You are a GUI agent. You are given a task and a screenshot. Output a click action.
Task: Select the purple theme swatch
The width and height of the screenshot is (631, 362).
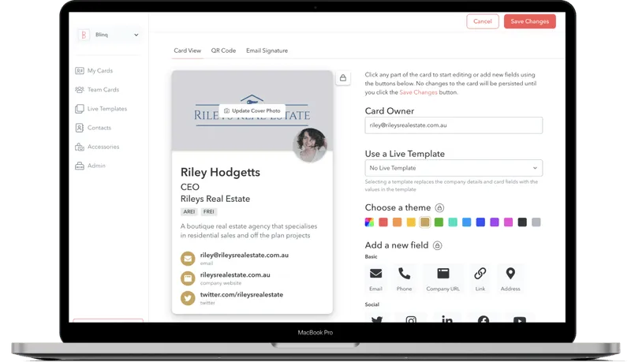point(495,222)
